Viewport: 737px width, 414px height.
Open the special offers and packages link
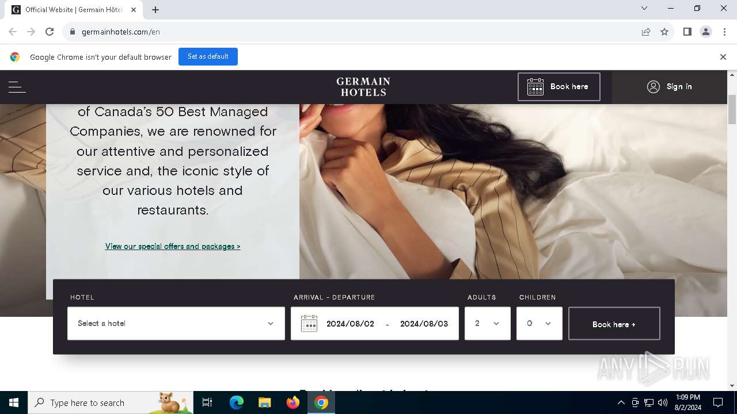pos(173,246)
